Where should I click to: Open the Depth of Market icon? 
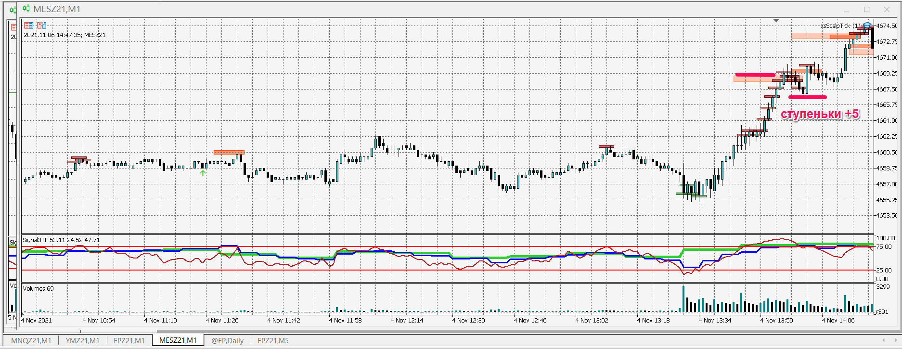pos(42,25)
